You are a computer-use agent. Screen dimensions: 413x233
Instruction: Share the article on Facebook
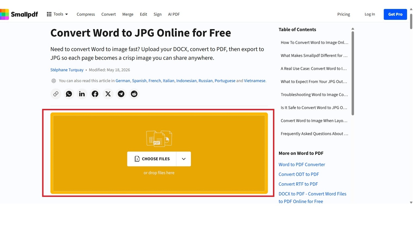(95, 94)
